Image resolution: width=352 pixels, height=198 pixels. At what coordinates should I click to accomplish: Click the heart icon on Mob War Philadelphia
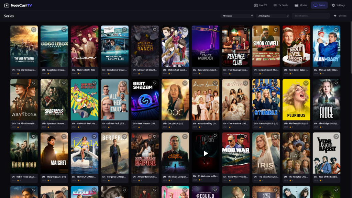point(245,136)
